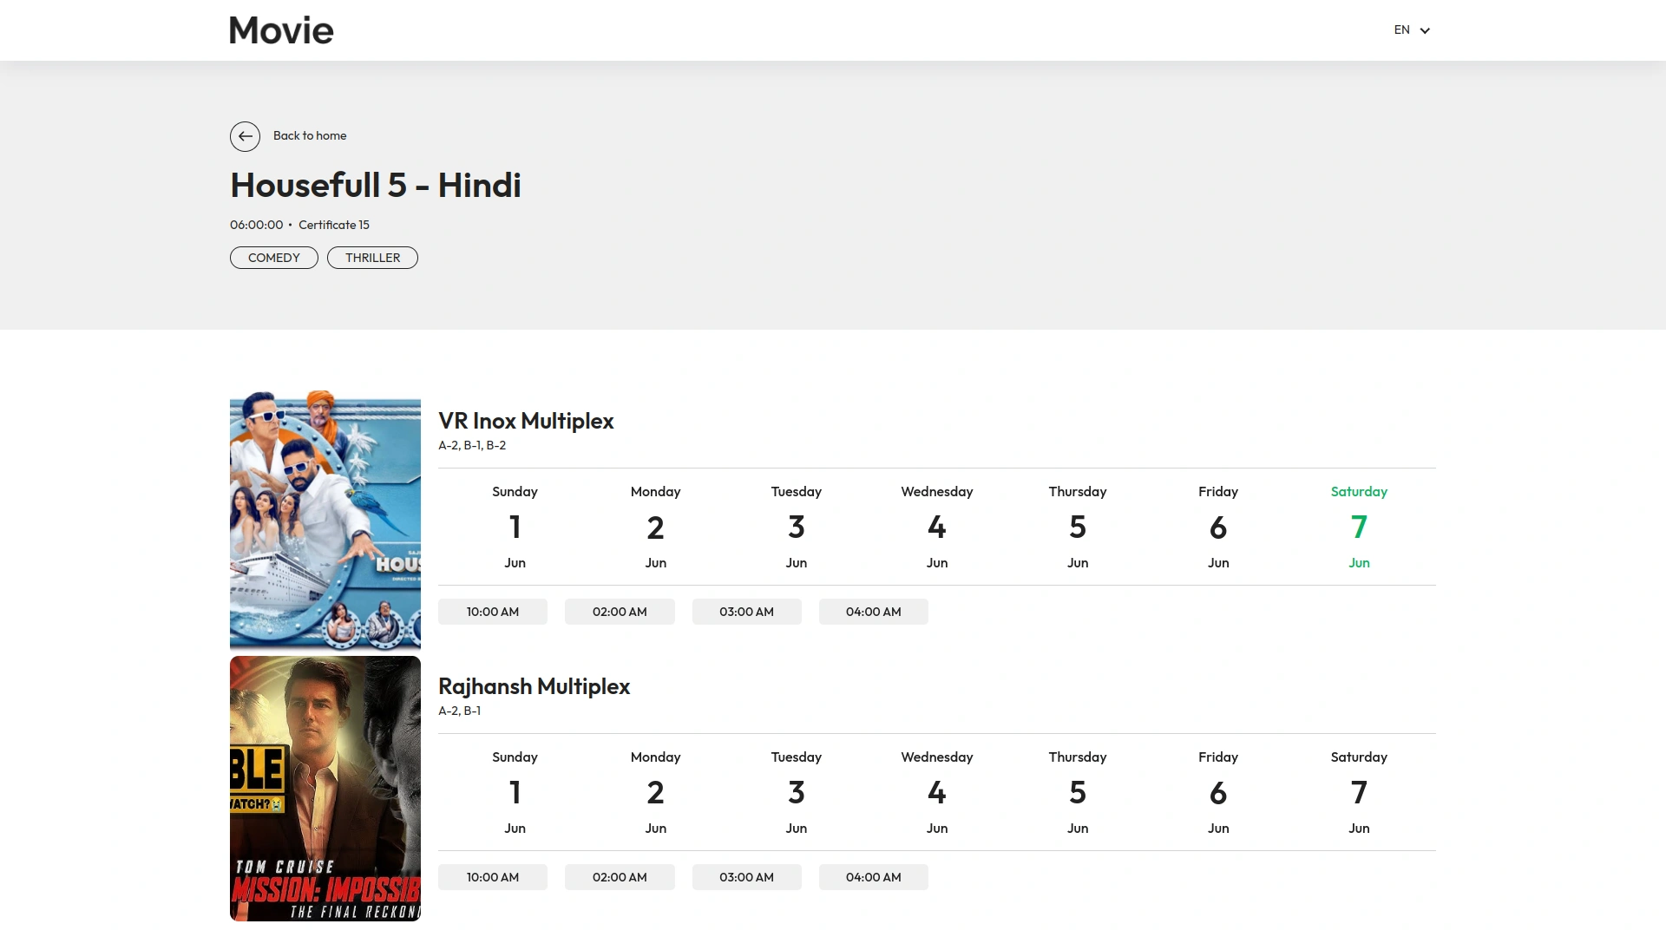Screen dimensions: 1666x937
Task: Pick the 04:00 AM showtime at Rajhansh Multiplex
Action: tap(873, 877)
